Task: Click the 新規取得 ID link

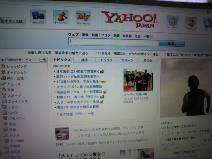Action: 189,126
